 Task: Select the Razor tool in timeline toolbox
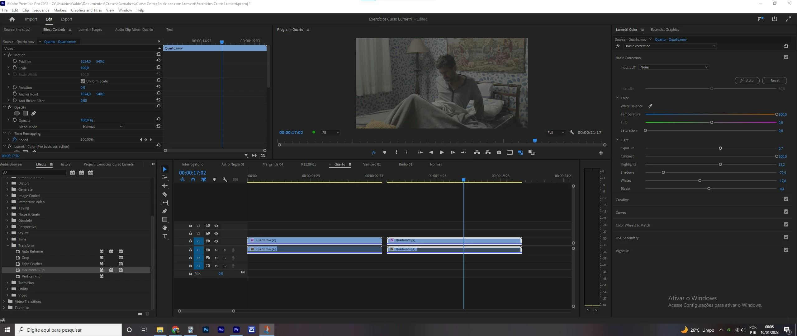click(x=165, y=194)
